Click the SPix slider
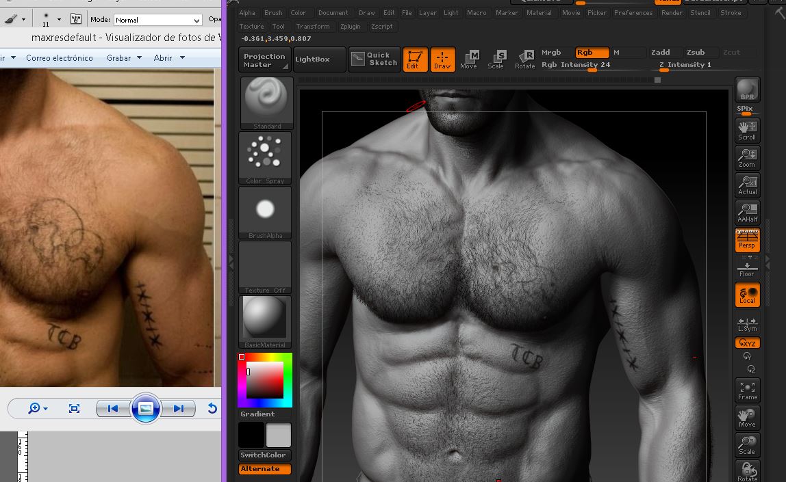This screenshot has width=786, height=482. (x=748, y=111)
